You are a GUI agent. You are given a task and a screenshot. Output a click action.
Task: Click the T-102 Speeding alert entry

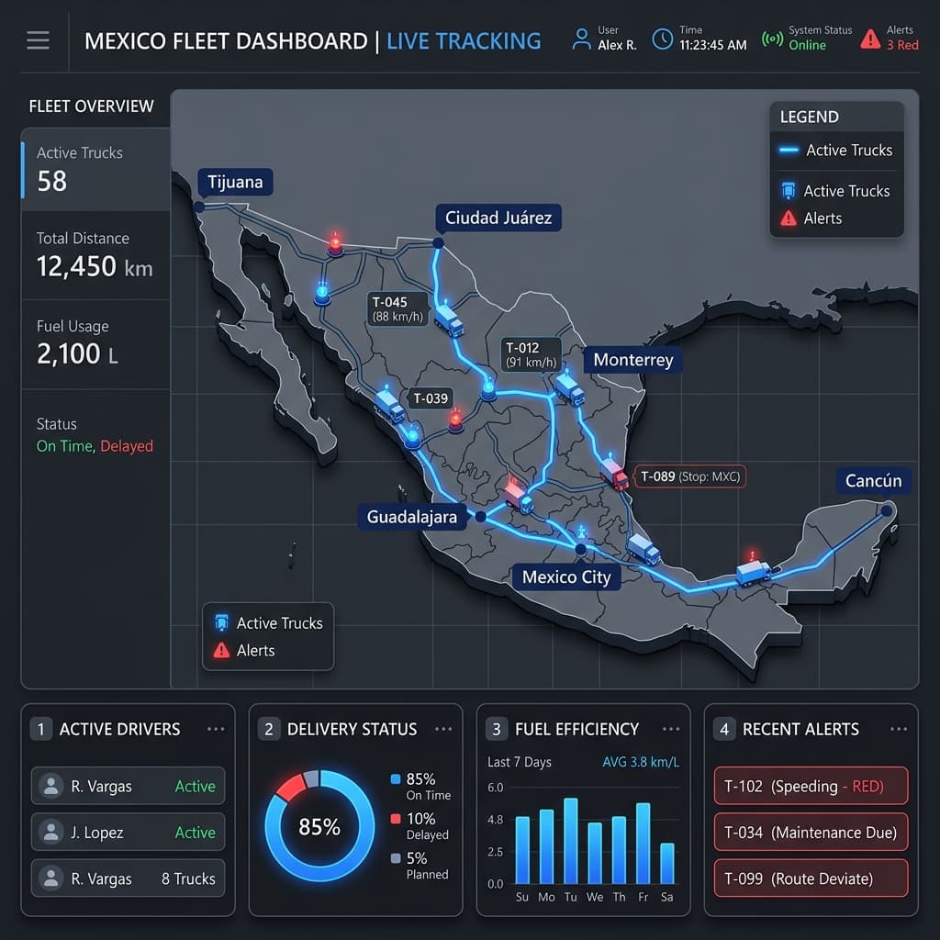click(810, 786)
